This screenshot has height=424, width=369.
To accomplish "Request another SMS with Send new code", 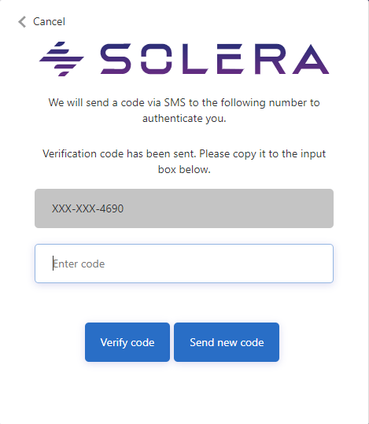I will pyautogui.click(x=227, y=342).
